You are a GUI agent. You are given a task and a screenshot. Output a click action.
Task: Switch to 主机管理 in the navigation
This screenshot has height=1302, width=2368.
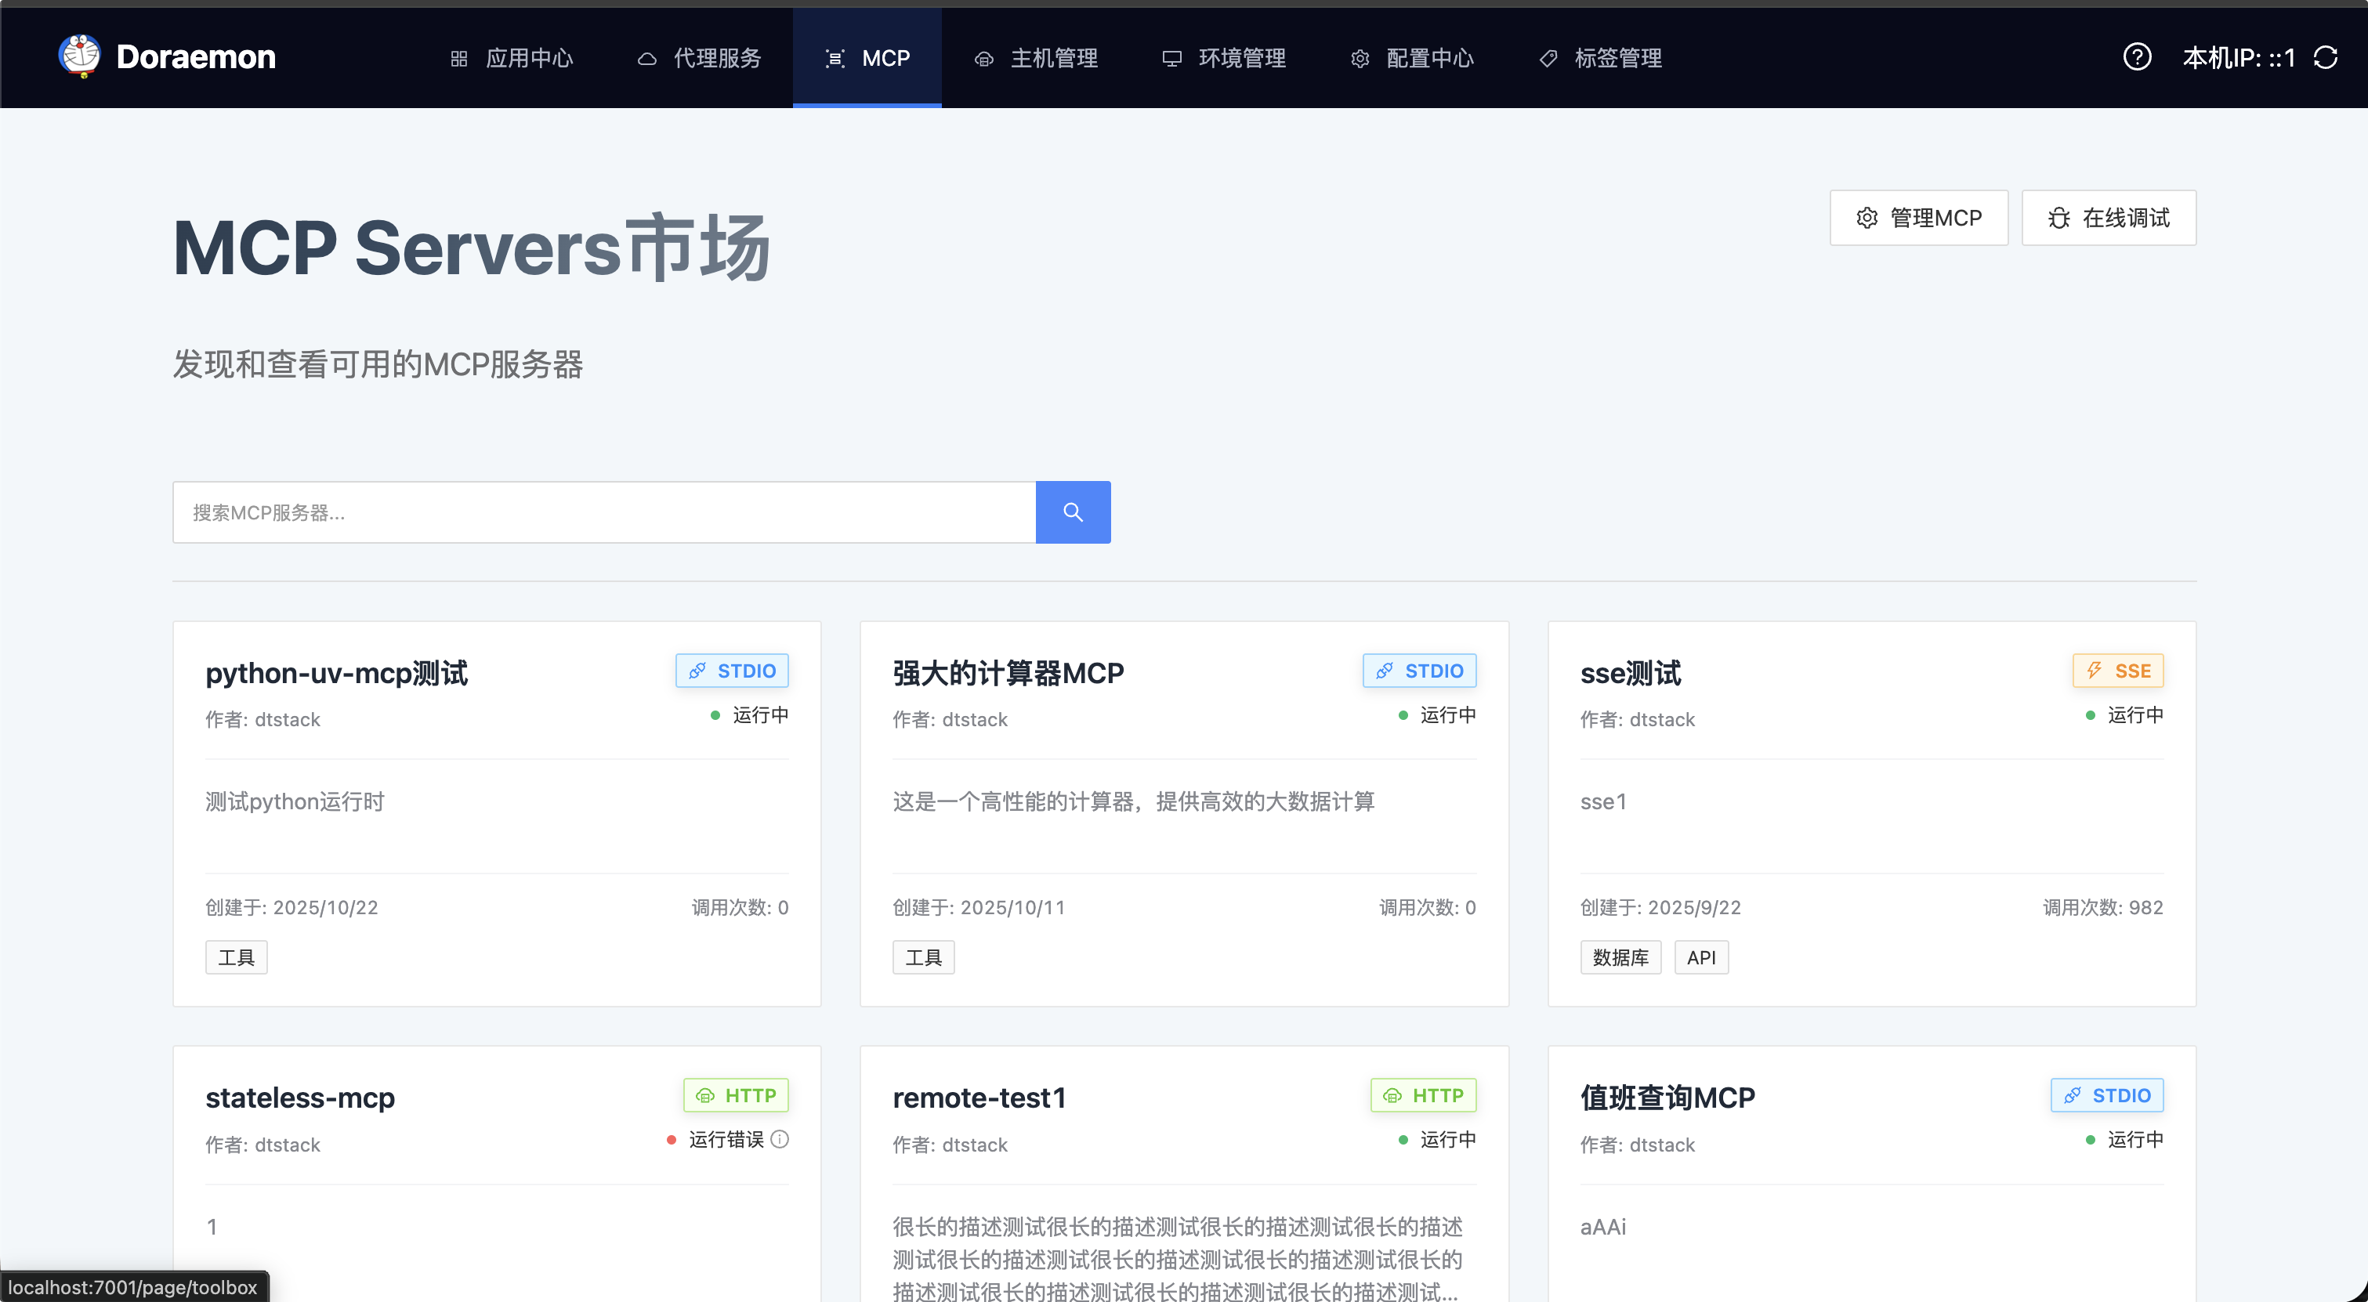click(1036, 58)
